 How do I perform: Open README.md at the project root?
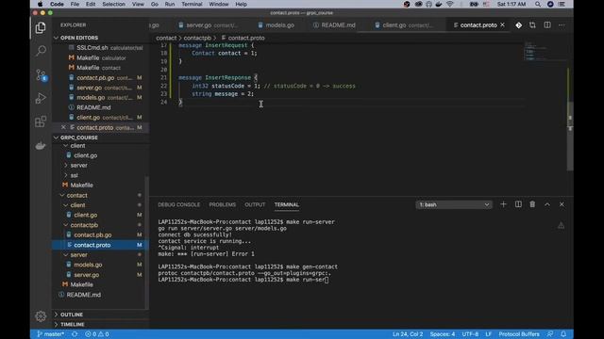[x=84, y=295]
